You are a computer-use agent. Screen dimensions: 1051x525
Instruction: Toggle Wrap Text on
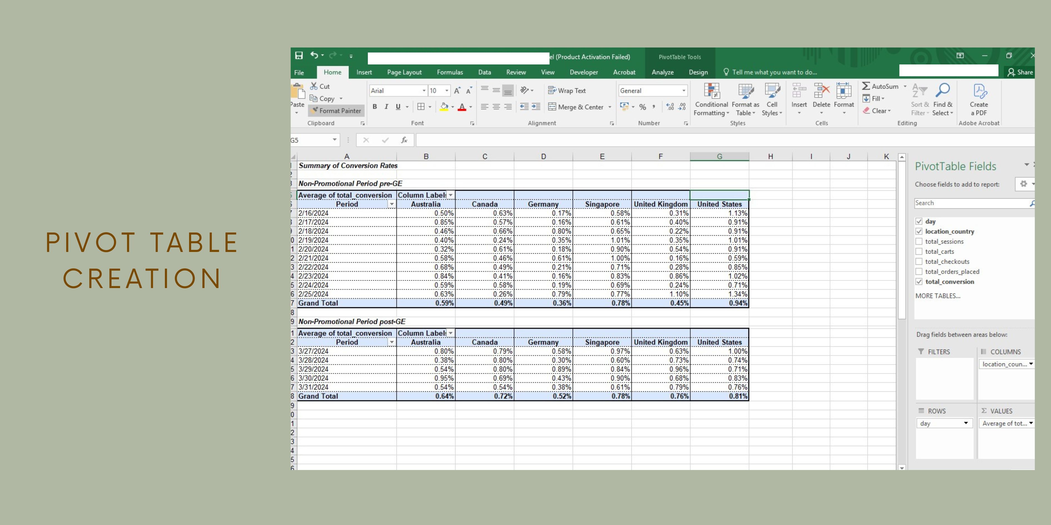[x=567, y=91]
